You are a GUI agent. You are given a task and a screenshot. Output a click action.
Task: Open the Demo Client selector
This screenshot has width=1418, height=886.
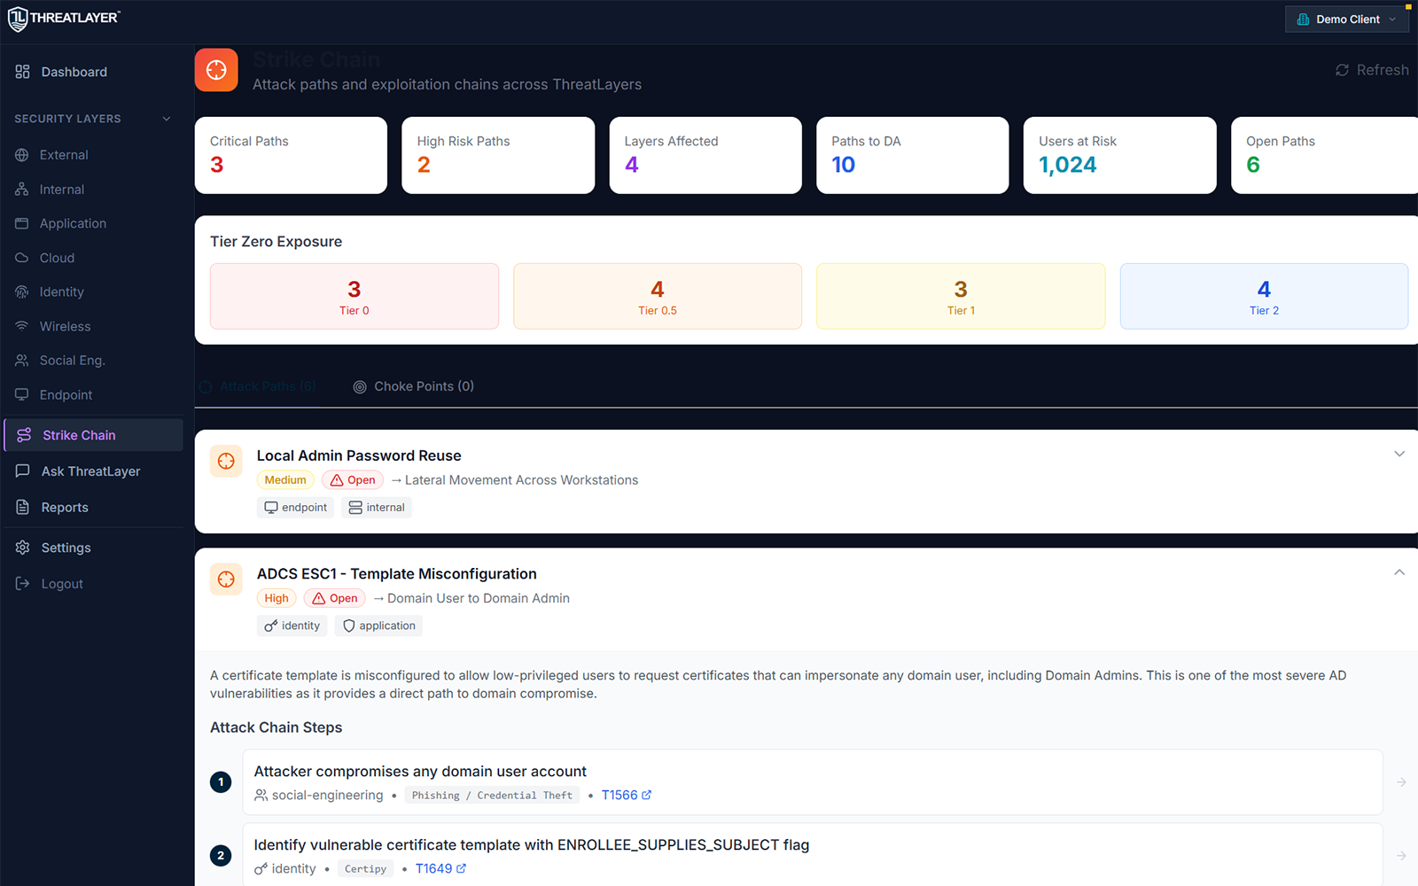point(1346,19)
